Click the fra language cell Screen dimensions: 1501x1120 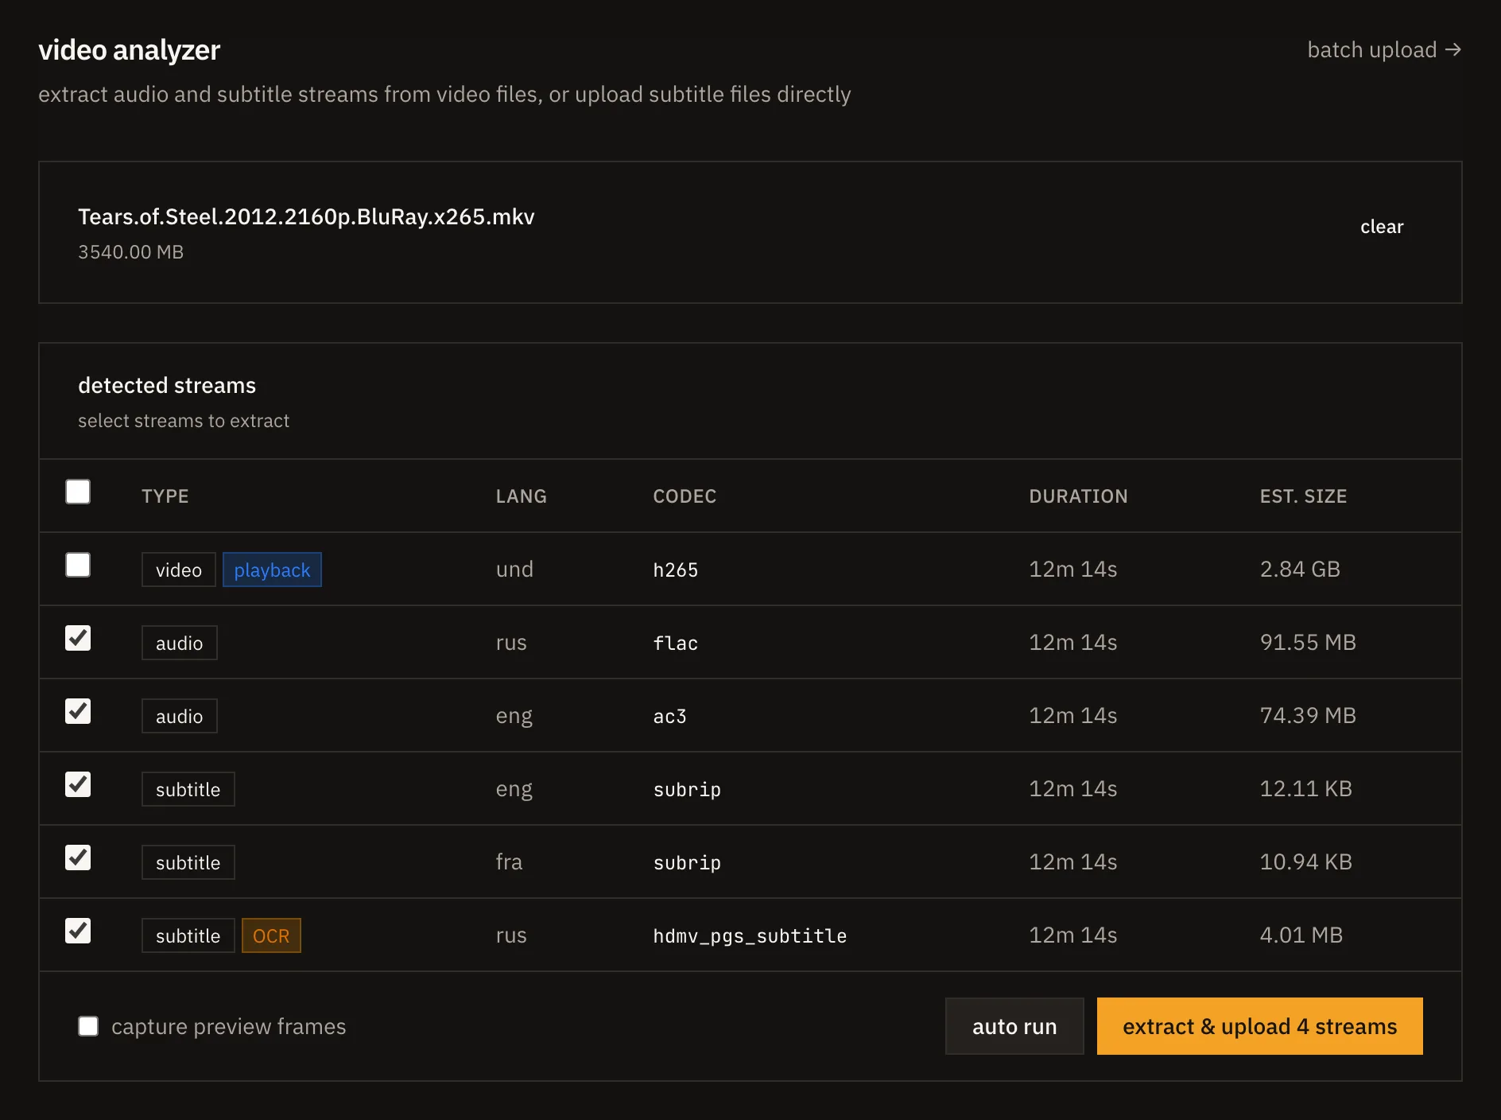click(509, 861)
